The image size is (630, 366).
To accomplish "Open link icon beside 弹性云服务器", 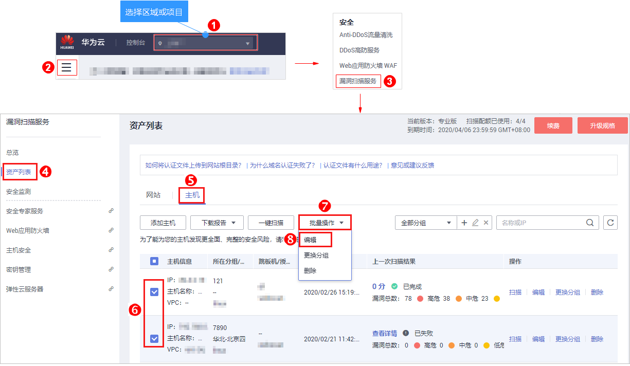I will [x=111, y=289].
